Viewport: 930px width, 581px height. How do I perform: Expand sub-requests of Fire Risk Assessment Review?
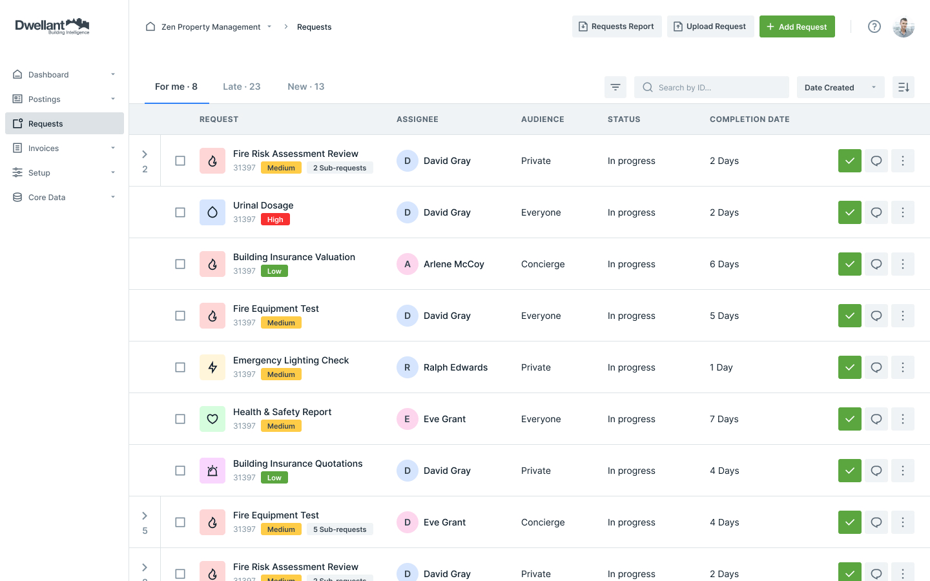(144, 154)
